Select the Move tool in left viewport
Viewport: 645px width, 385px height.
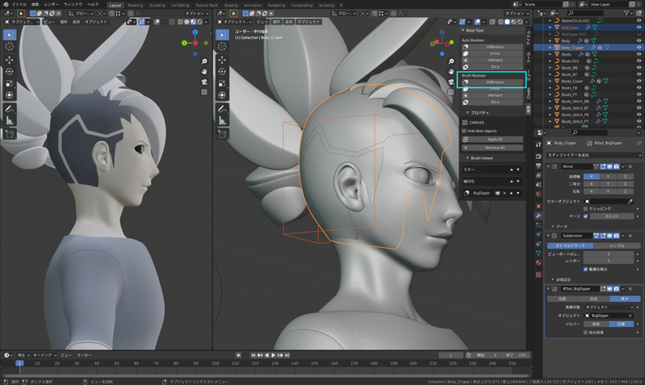[10, 60]
